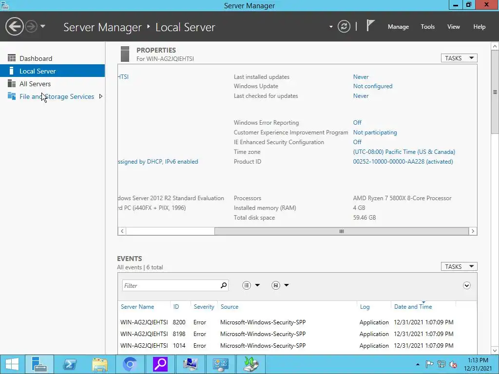Click the Forward navigation arrow

[31, 26]
